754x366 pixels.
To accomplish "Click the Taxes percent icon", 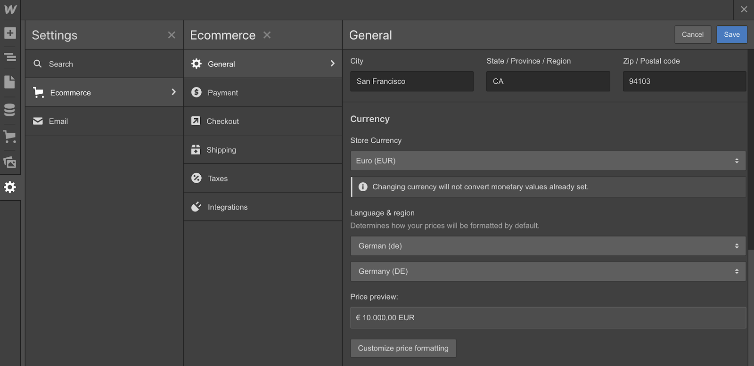I will 197,178.
